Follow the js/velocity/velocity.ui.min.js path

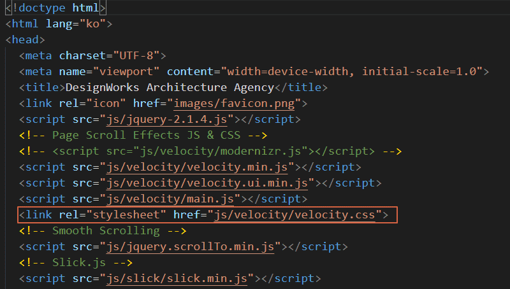(207, 183)
